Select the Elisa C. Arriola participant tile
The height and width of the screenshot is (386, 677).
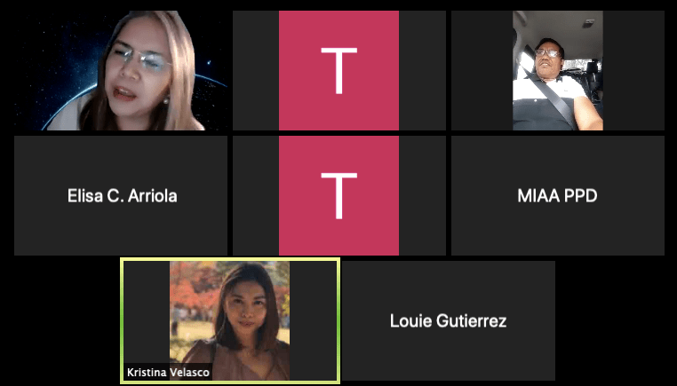pyautogui.click(x=121, y=195)
